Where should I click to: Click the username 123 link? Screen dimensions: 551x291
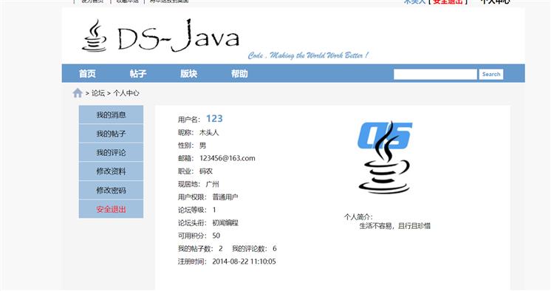[214, 118]
